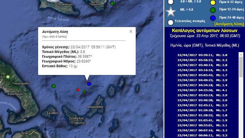This screenshot has width=245, height=138.
Task: Click the Αλόννησος island label on the map
Action: [x=95, y=107]
